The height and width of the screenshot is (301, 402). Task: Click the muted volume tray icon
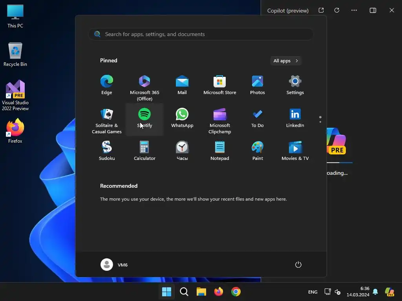338,292
